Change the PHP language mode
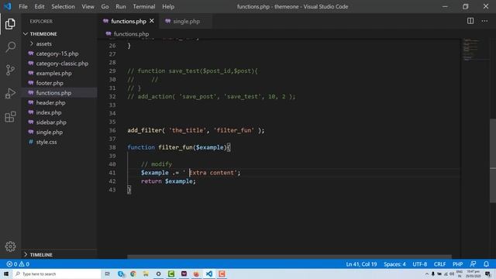The image size is (496, 279). (x=458, y=263)
